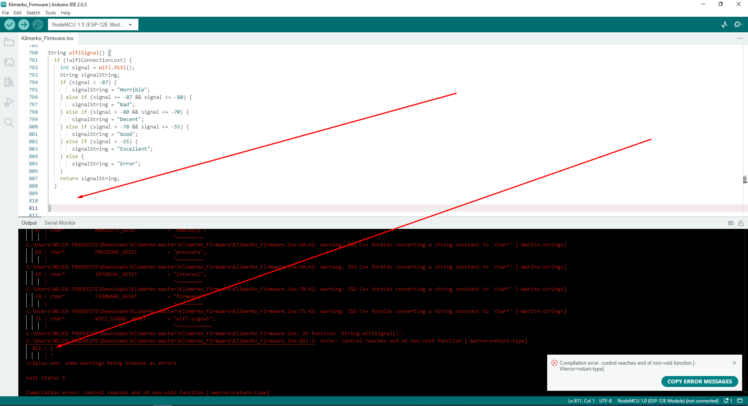Open the Serial Monitor from the top-right icon

738,24
